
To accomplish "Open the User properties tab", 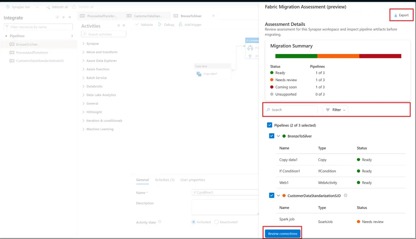I will pos(193,180).
